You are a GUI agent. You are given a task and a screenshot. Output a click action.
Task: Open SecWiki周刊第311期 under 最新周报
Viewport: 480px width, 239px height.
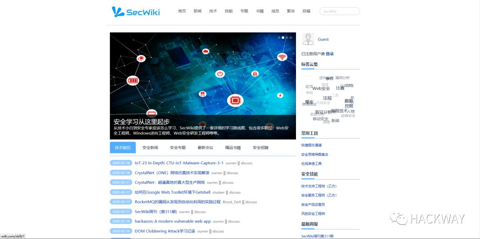317,236
